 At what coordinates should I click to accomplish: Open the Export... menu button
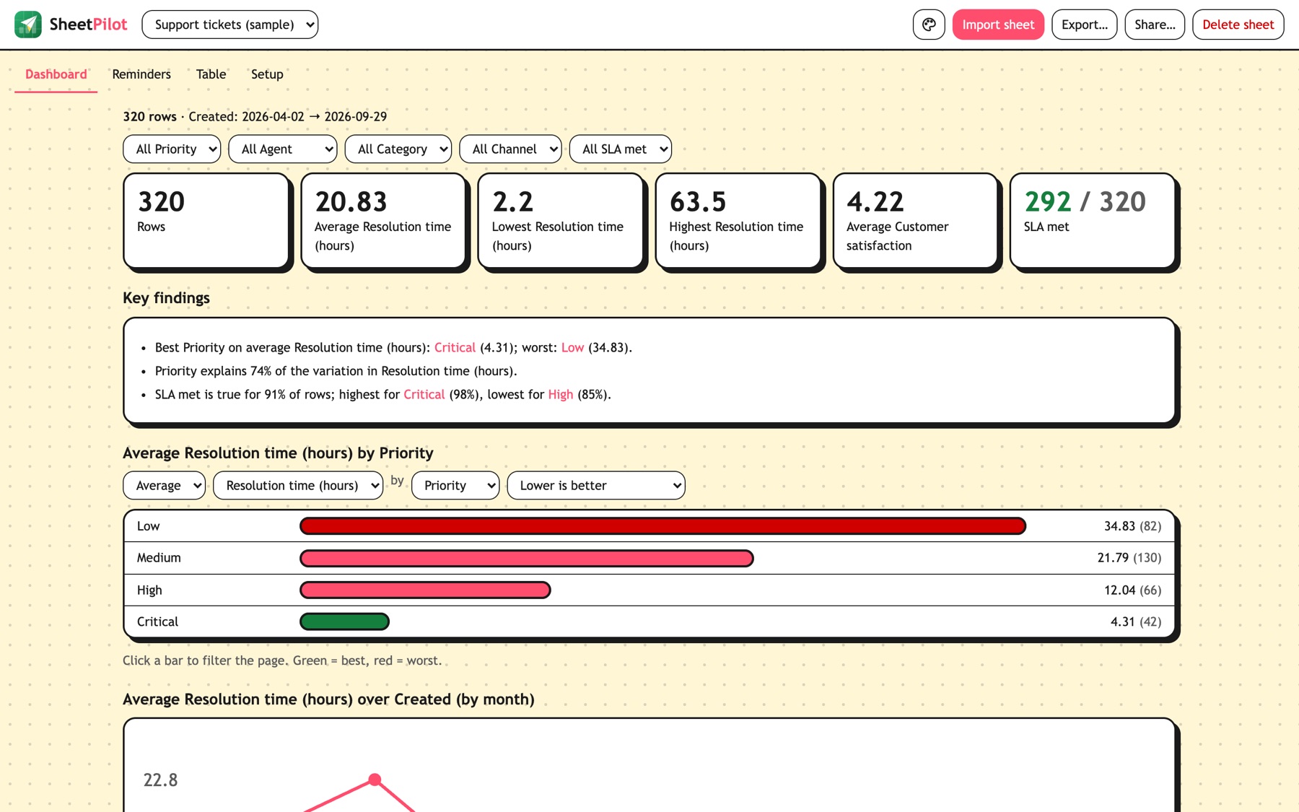click(x=1084, y=25)
